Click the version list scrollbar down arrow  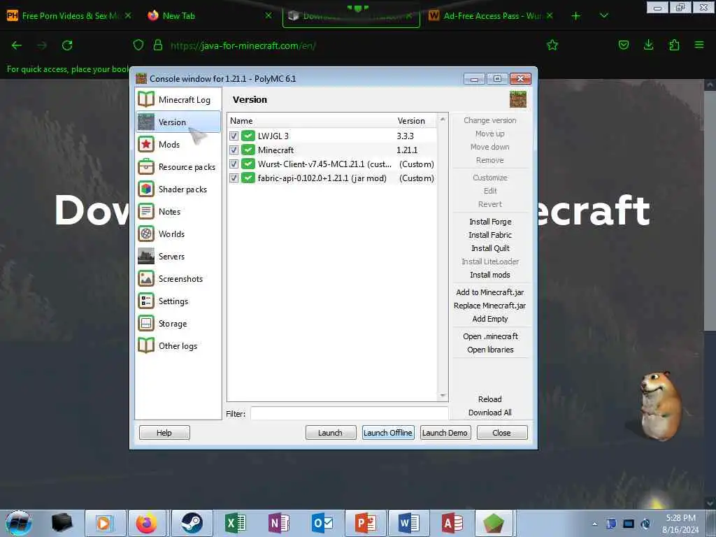(x=443, y=396)
